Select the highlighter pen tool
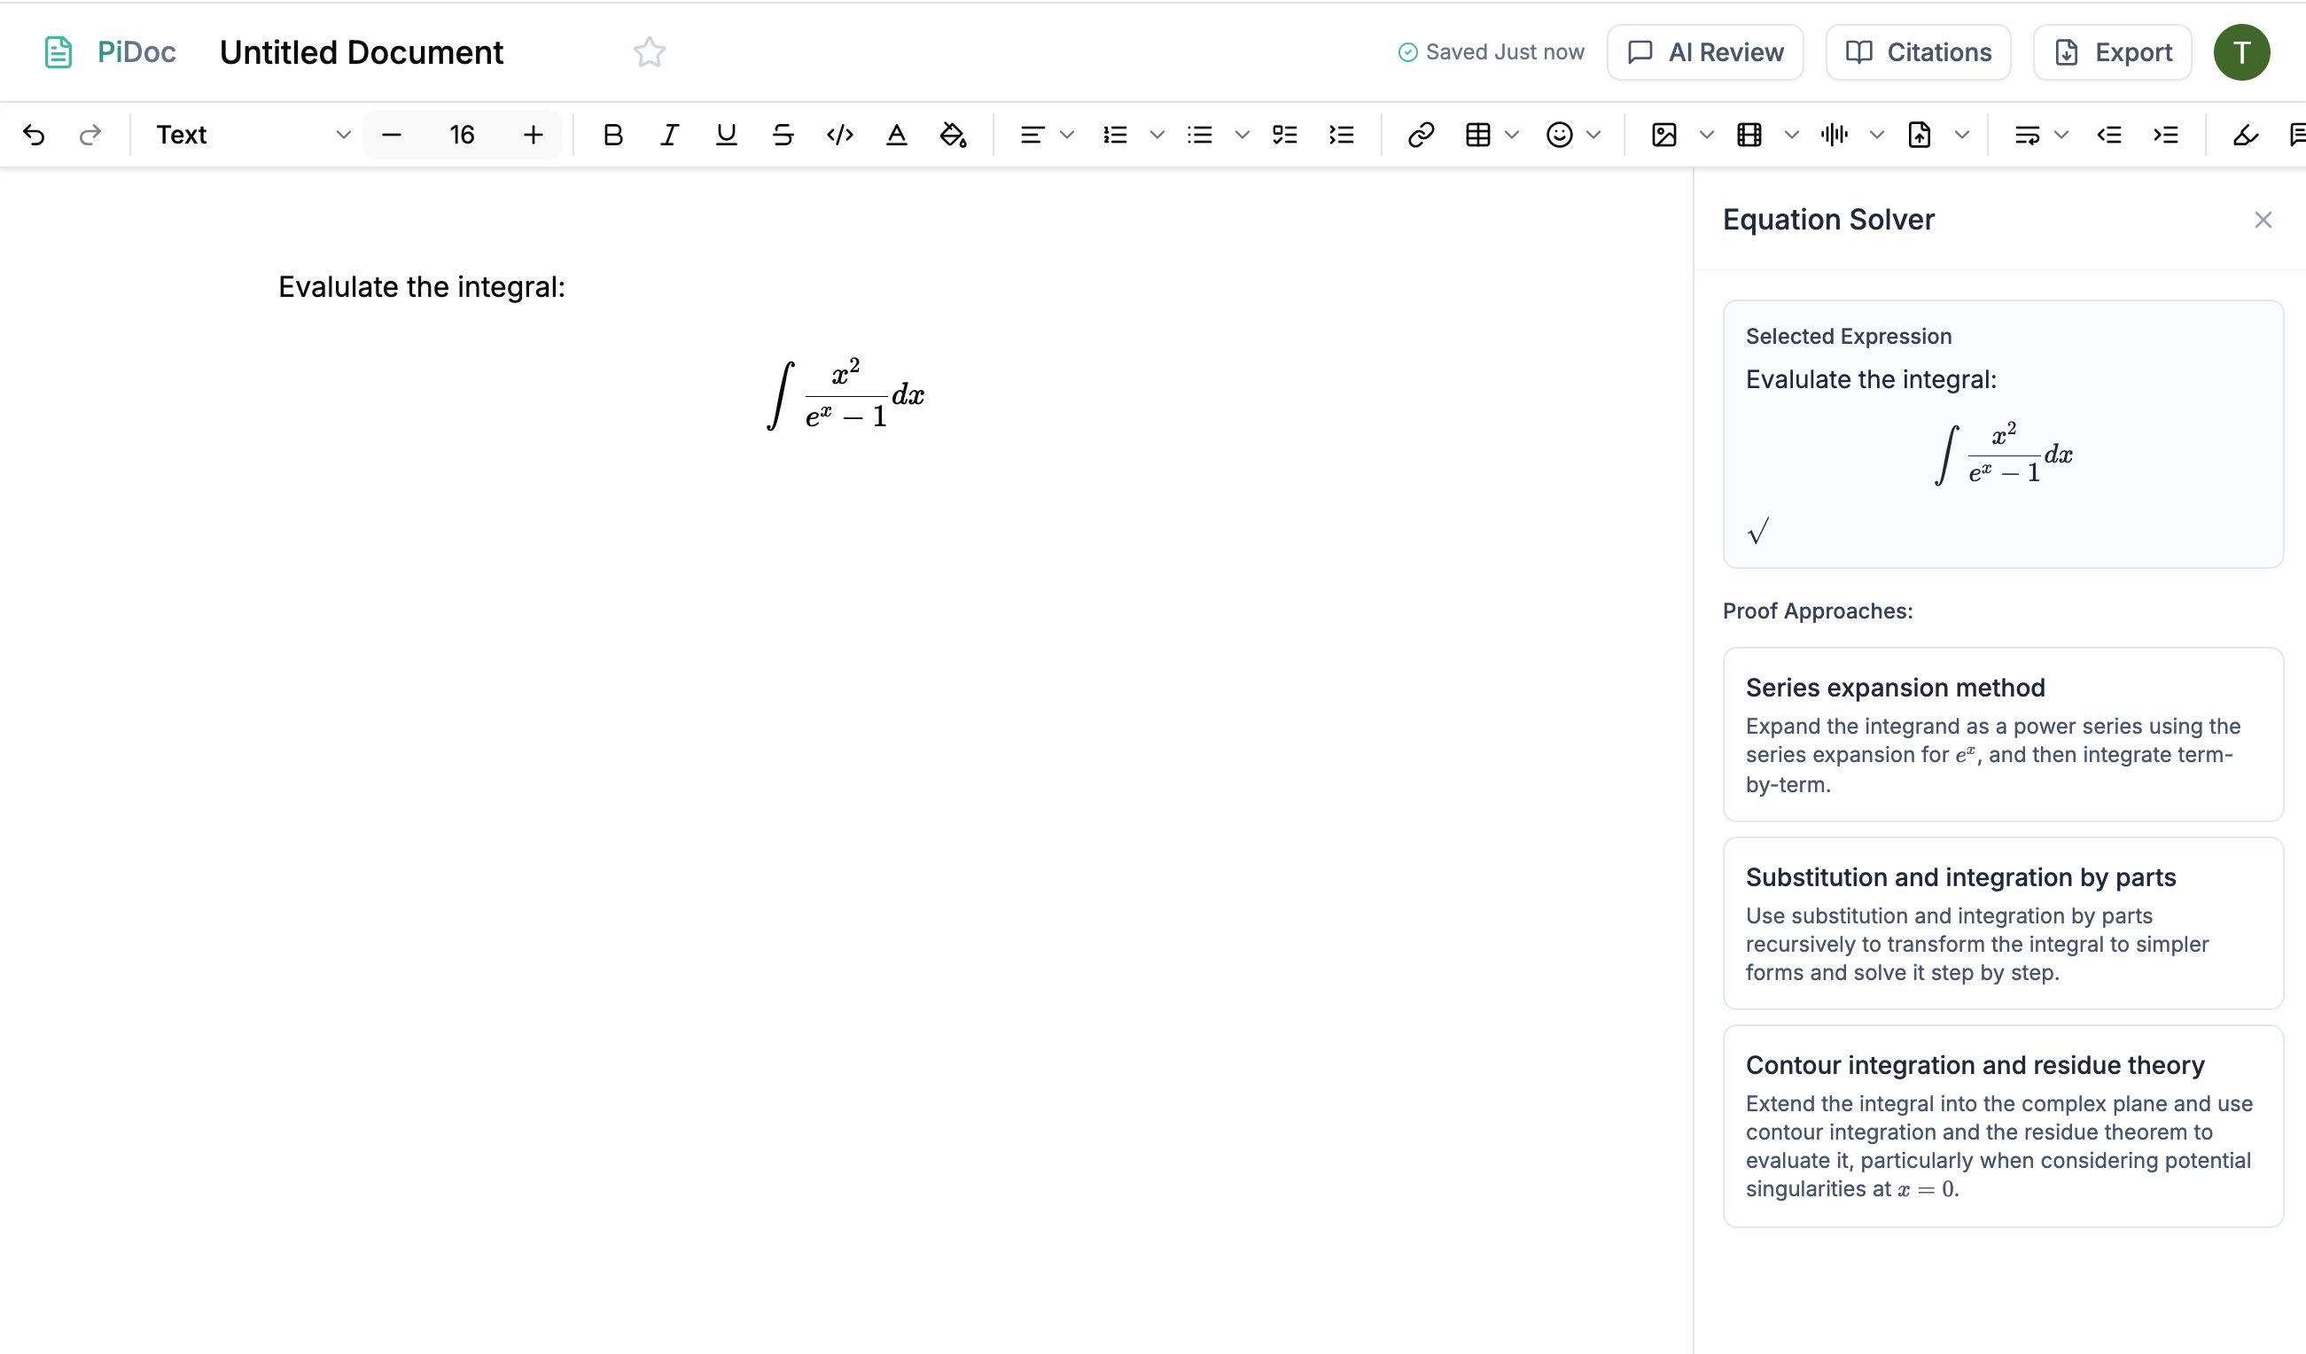The height and width of the screenshot is (1354, 2306). coord(2247,136)
